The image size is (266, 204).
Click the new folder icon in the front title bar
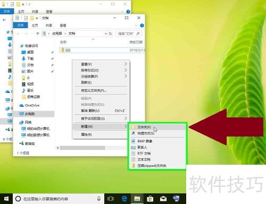click(32, 18)
